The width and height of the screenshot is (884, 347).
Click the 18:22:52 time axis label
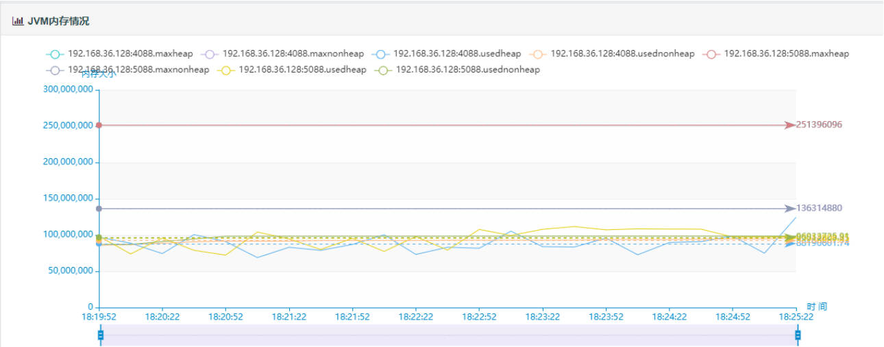pos(479,318)
